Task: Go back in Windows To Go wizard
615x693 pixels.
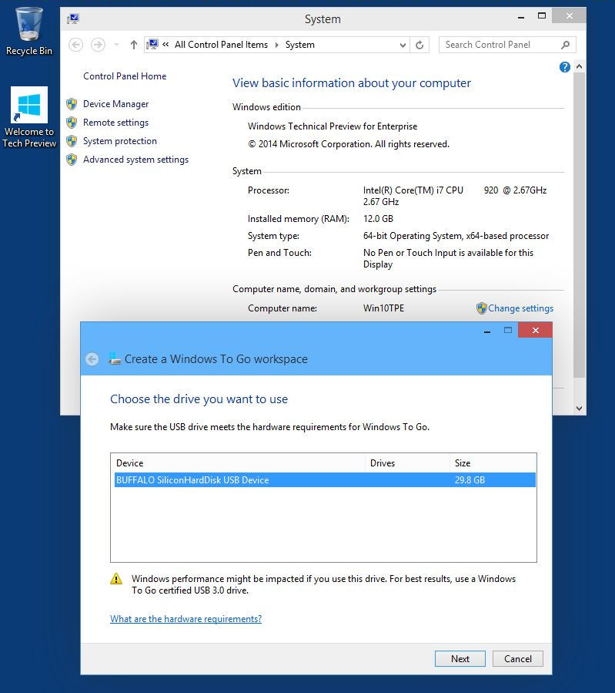Action: [x=92, y=359]
